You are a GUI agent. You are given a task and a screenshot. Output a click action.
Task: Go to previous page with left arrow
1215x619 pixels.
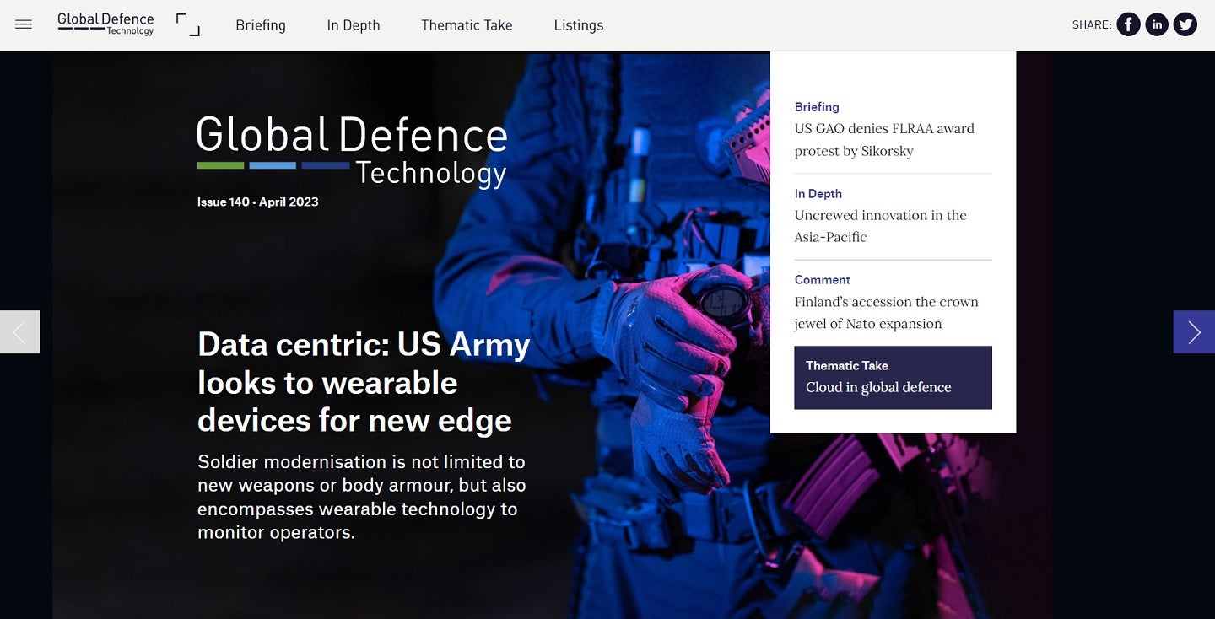(x=20, y=332)
